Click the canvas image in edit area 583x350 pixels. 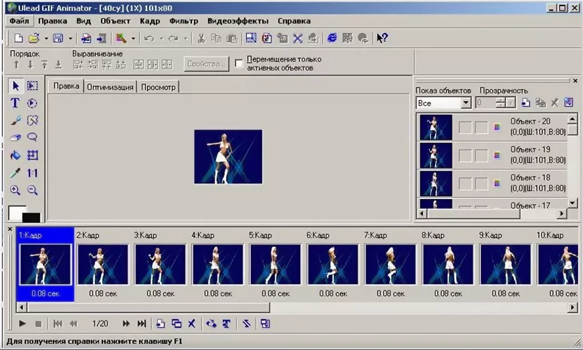click(x=228, y=157)
